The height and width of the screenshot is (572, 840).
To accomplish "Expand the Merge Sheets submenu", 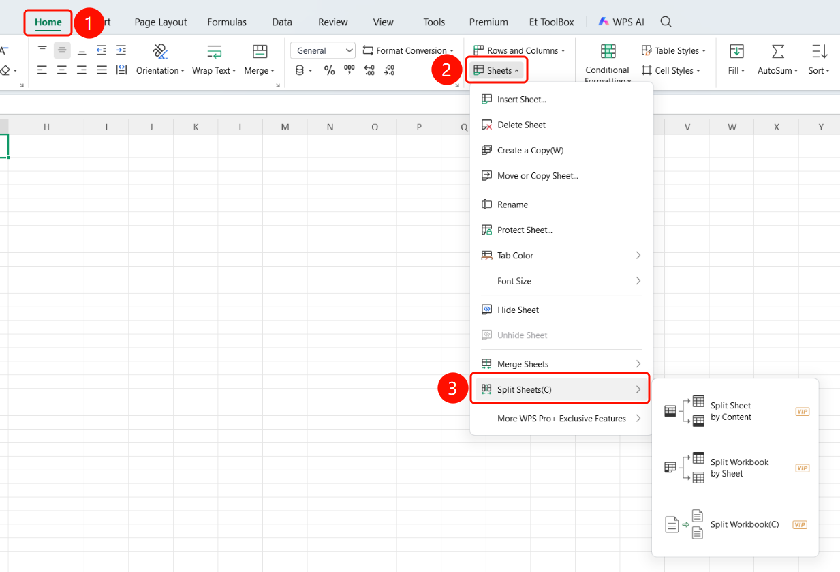I will coord(562,364).
